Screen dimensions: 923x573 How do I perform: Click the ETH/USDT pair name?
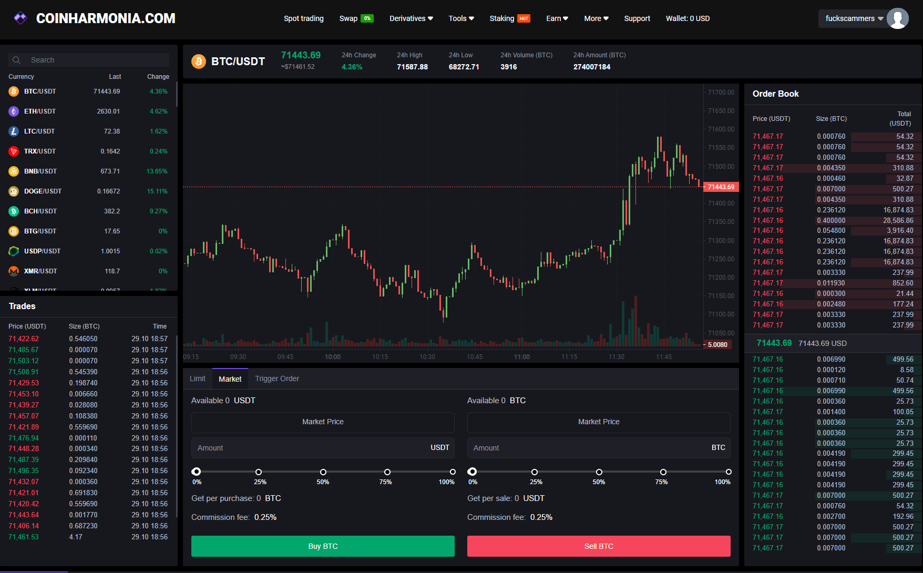[x=40, y=111]
